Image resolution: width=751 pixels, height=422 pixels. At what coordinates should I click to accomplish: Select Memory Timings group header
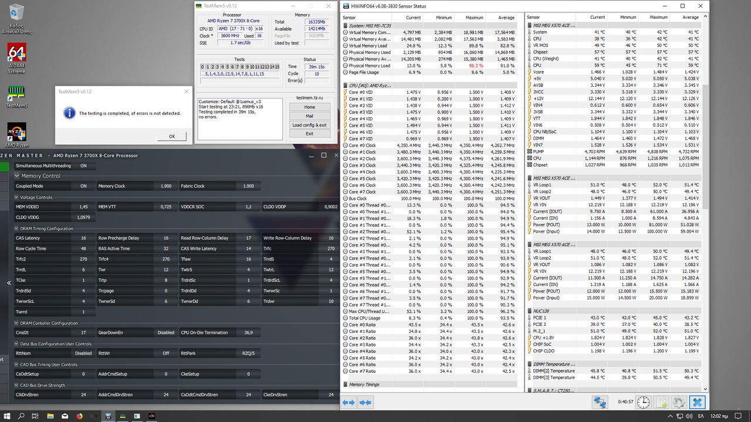point(429,384)
